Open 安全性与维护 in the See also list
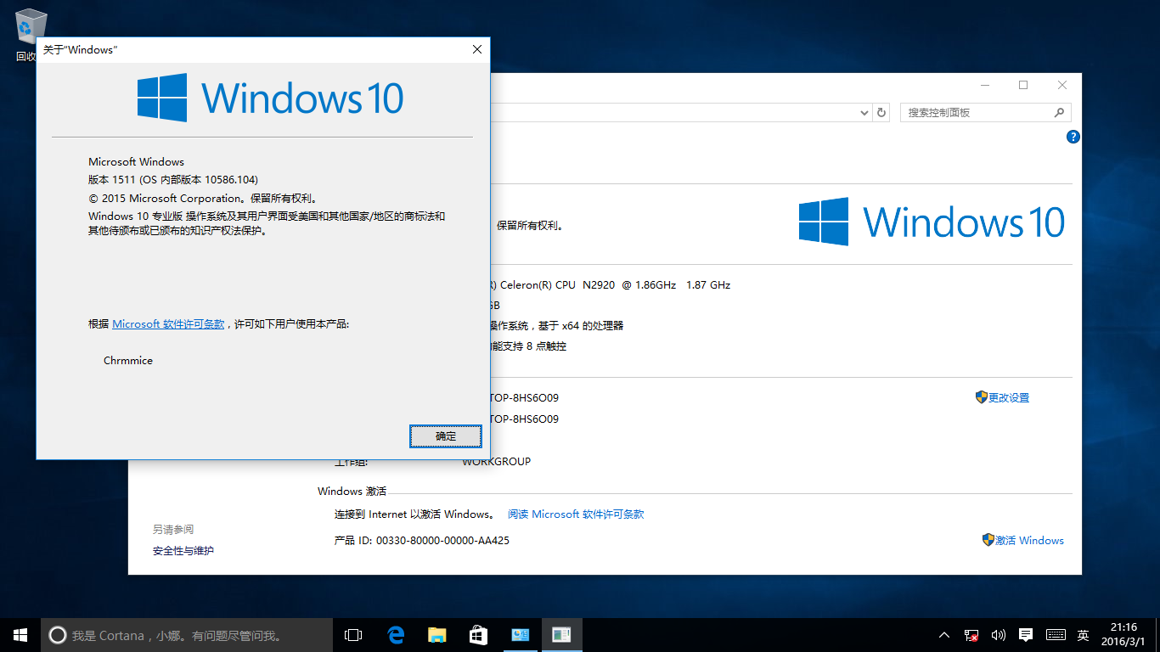Image resolution: width=1160 pixels, height=652 pixels. (x=183, y=551)
